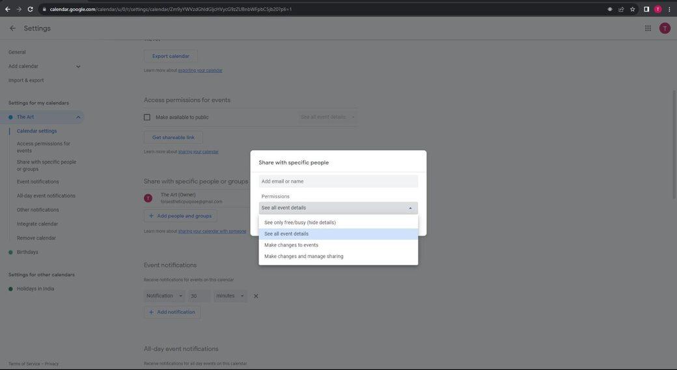
Task: Collapse The Art calendar section
Action: point(78,117)
